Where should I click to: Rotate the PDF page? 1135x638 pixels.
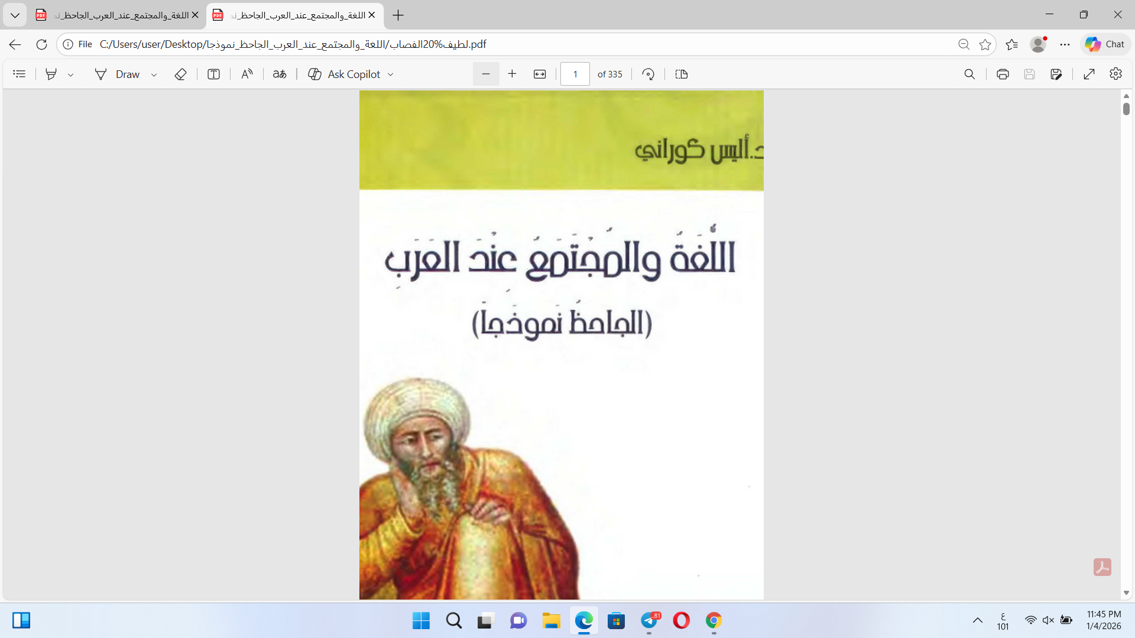648,74
